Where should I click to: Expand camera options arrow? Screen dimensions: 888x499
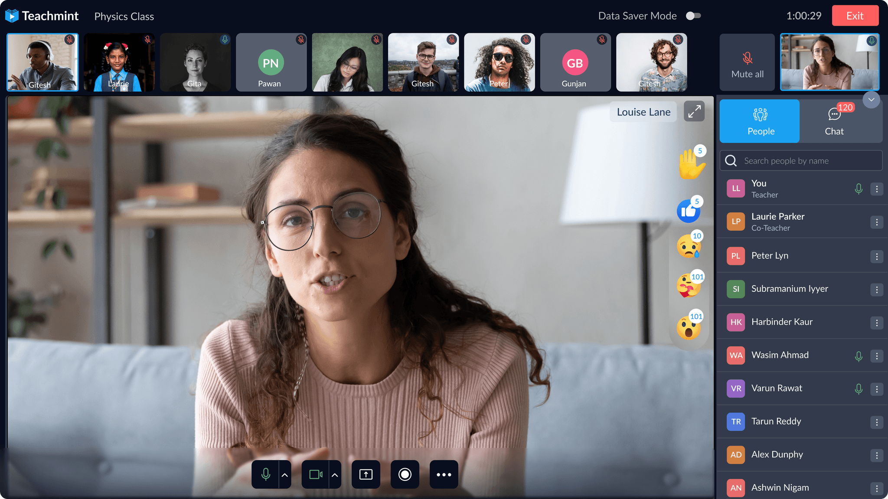point(335,475)
